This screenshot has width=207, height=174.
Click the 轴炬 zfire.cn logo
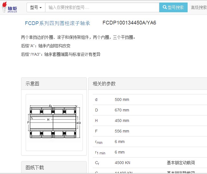pos(10,7)
